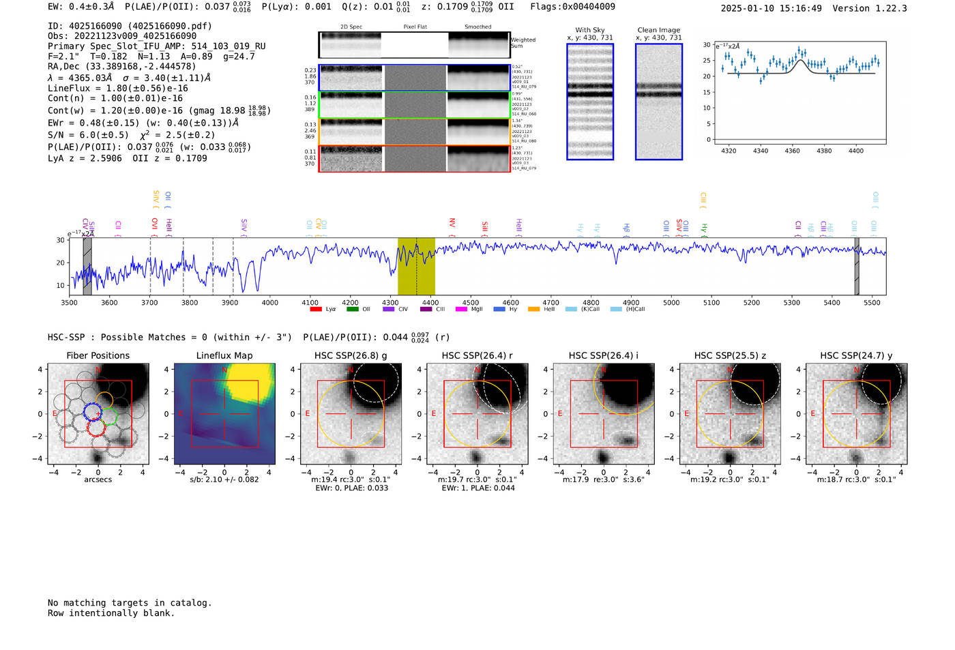The image size is (955, 650).
Task: Click the EWr = 0.48 line
Action: click(143, 123)
